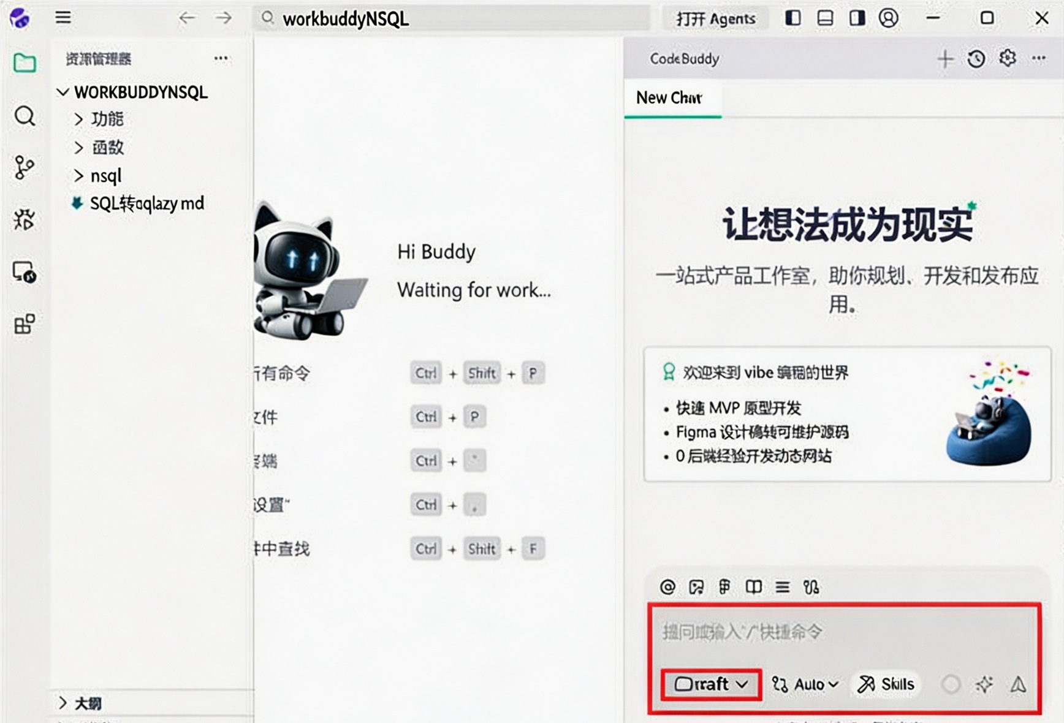Open the Search view in the activity bar
Viewport: 1064px width, 723px height.
(x=25, y=115)
